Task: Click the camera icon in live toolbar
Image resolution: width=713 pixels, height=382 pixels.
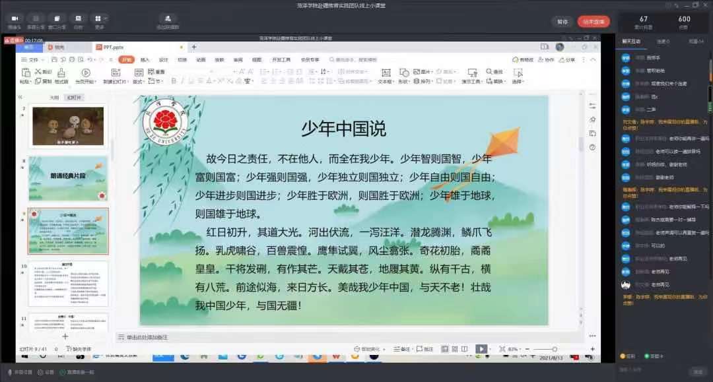Action: click(15, 19)
